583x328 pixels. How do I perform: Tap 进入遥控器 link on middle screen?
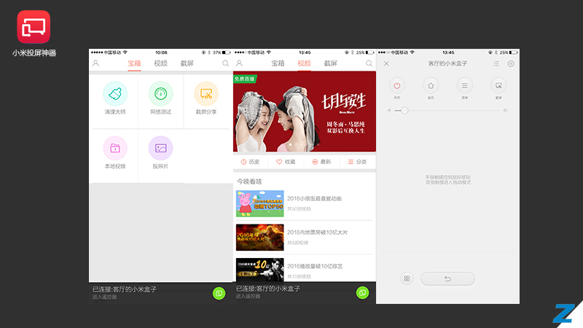tap(248, 297)
